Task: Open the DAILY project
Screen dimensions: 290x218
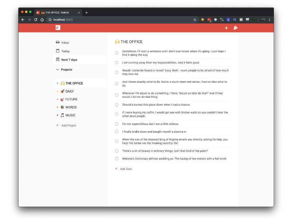Action: 69,91
